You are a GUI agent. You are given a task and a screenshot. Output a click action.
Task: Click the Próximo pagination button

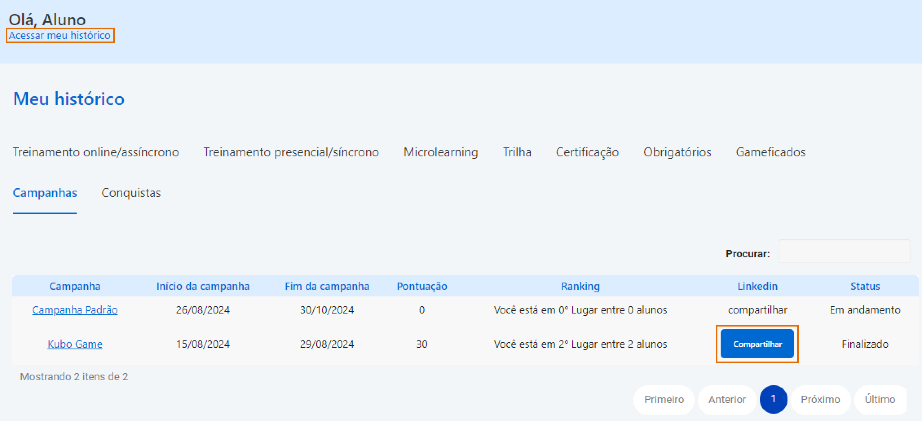coord(820,399)
